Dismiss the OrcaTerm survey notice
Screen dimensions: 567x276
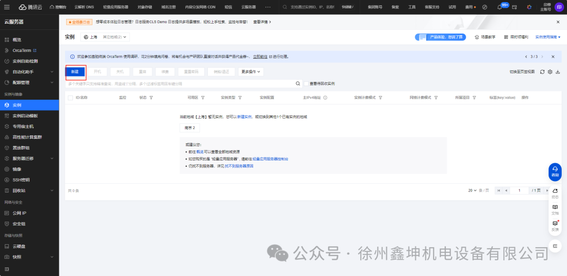553,57
